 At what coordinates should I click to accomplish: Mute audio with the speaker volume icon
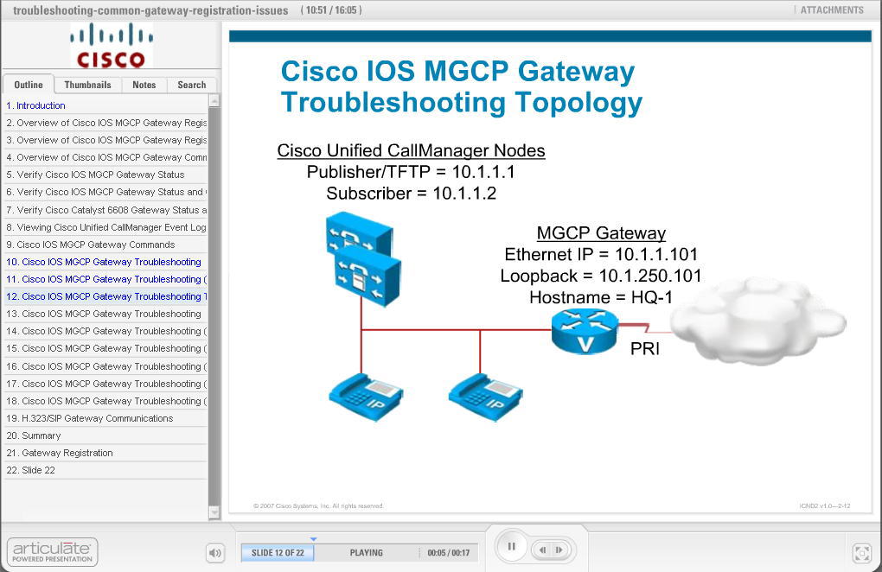click(214, 553)
